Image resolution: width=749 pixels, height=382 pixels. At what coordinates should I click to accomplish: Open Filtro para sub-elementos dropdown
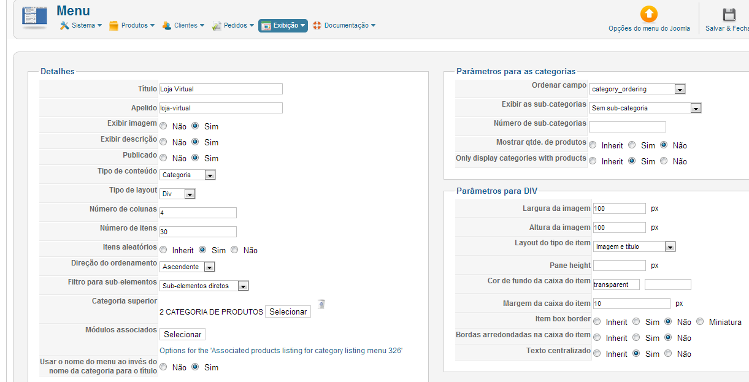point(204,286)
